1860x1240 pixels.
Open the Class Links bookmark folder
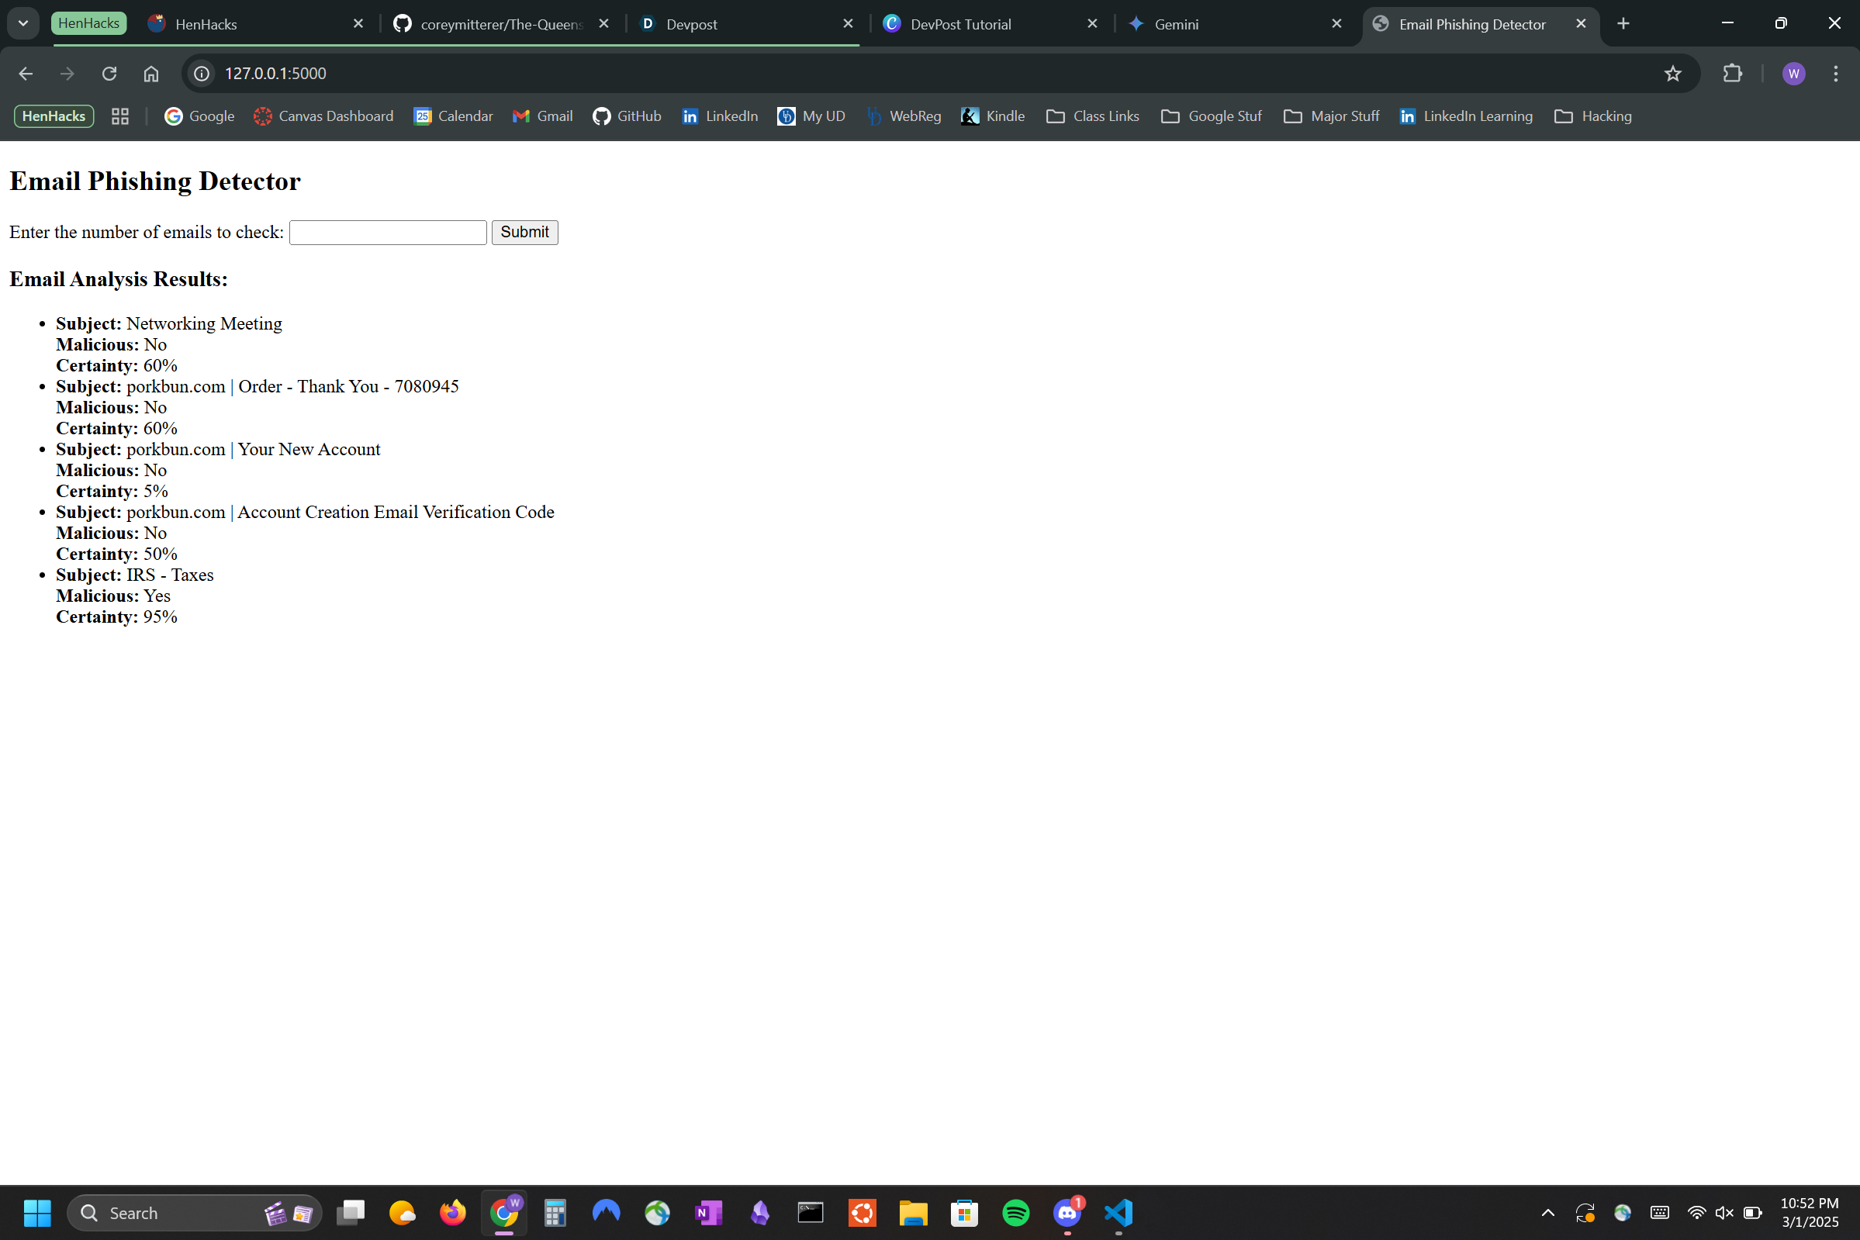[x=1092, y=116]
